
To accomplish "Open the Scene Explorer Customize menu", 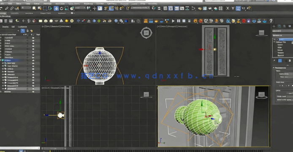I will point(22,27).
